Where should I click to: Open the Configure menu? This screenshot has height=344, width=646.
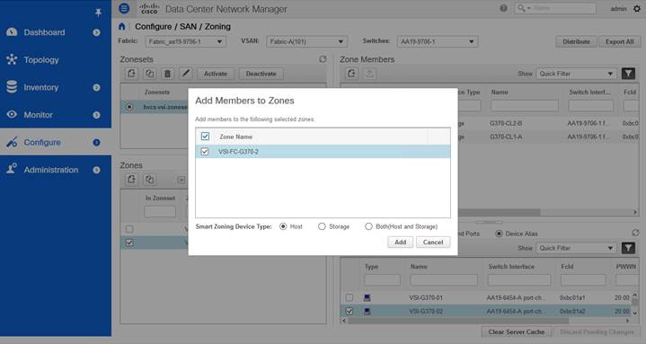pyautogui.click(x=42, y=142)
